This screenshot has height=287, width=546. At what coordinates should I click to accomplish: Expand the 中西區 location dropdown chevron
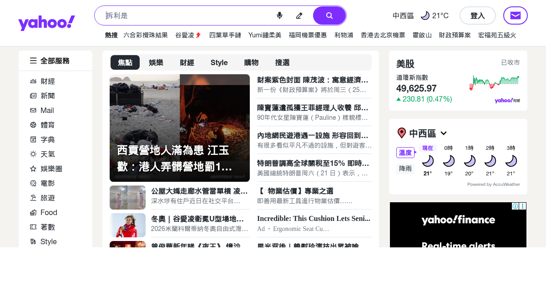click(444, 133)
